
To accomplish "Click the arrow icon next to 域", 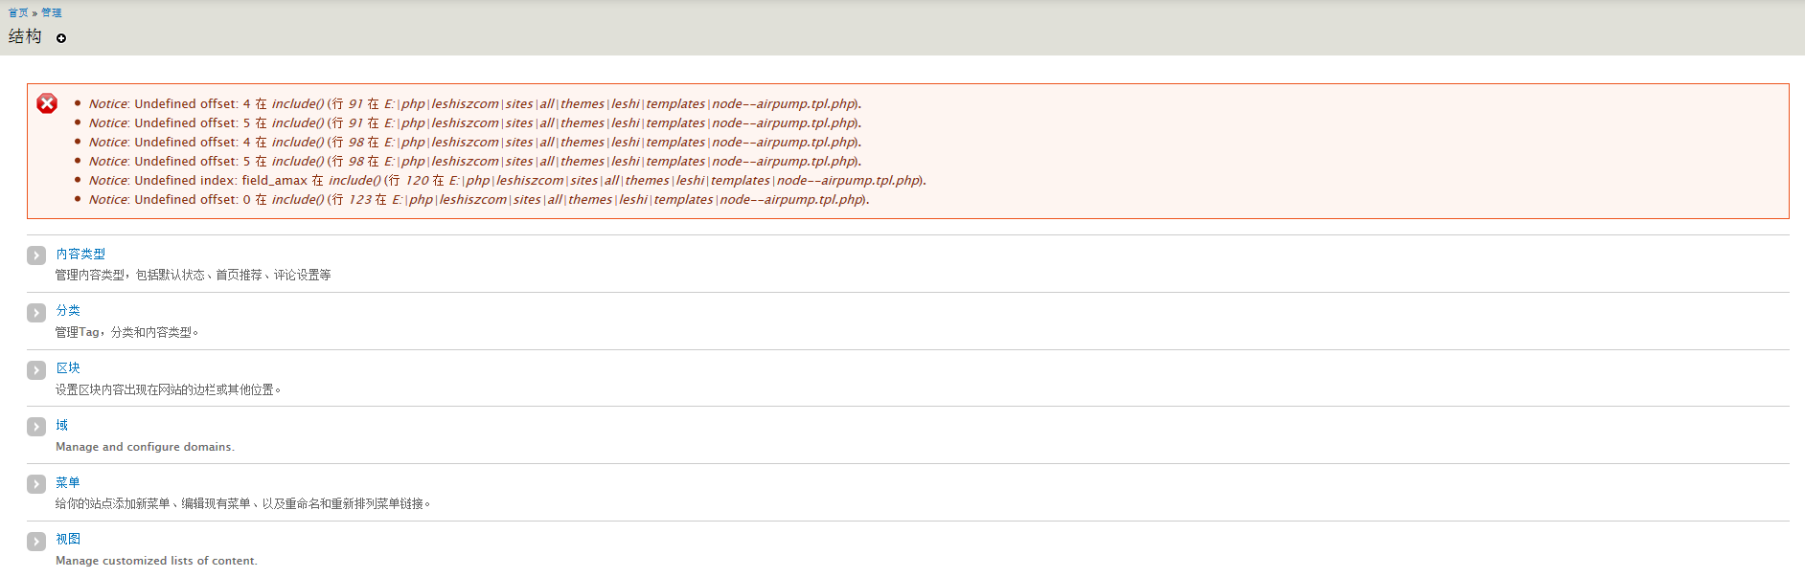I will click(36, 427).
